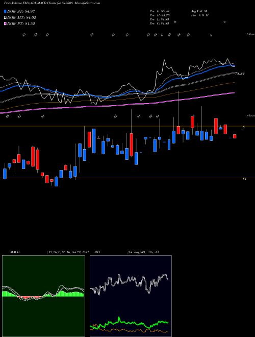255x337 pixels.
Task: Click the MACD '(12,26,9)' parameter values
Action: 68,252
